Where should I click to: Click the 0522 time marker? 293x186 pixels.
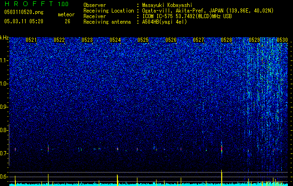pos(59,40)
